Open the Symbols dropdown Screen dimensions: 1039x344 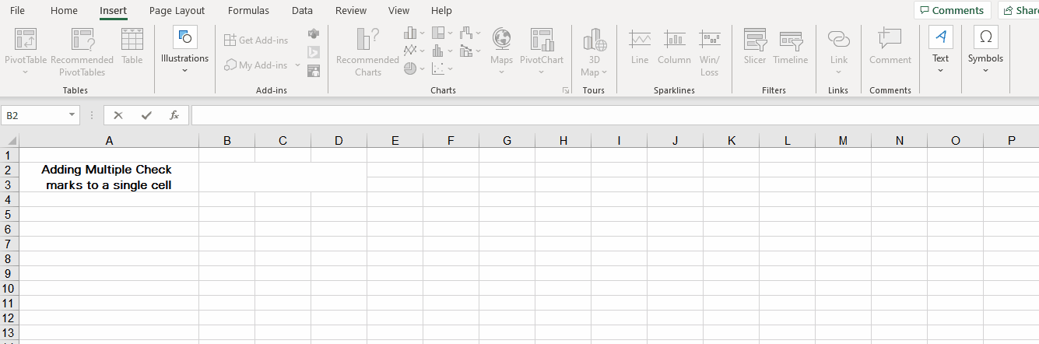(x=985, y=51)
